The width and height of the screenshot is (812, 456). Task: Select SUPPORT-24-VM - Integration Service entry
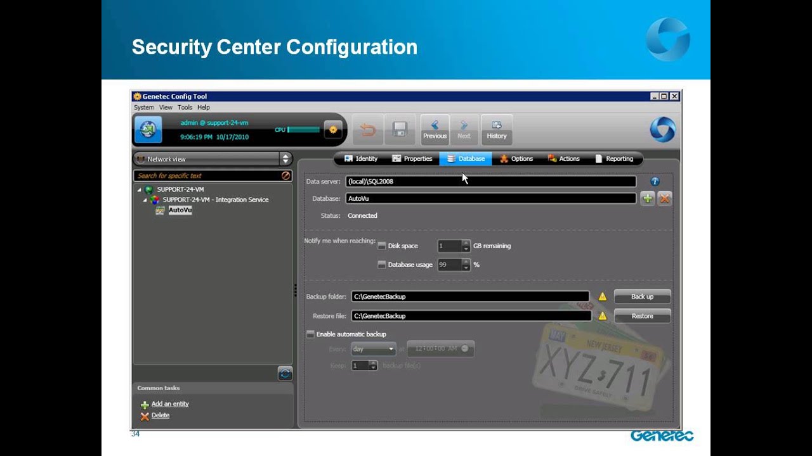[216, 199]
